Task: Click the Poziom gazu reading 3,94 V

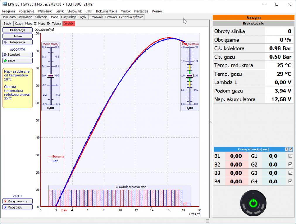Action: pyautogui.click(x=279, y=91)
